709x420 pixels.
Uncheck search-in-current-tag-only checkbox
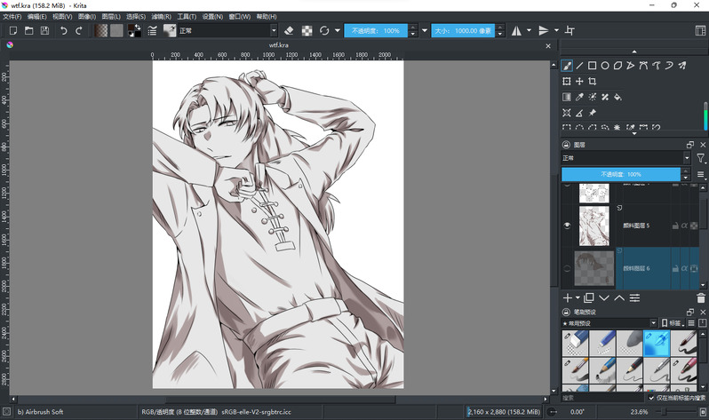click(651, 398)
